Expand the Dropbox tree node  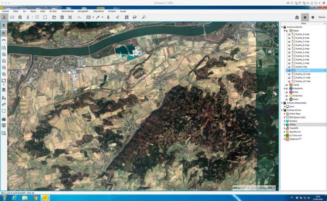tap(284, 121)
